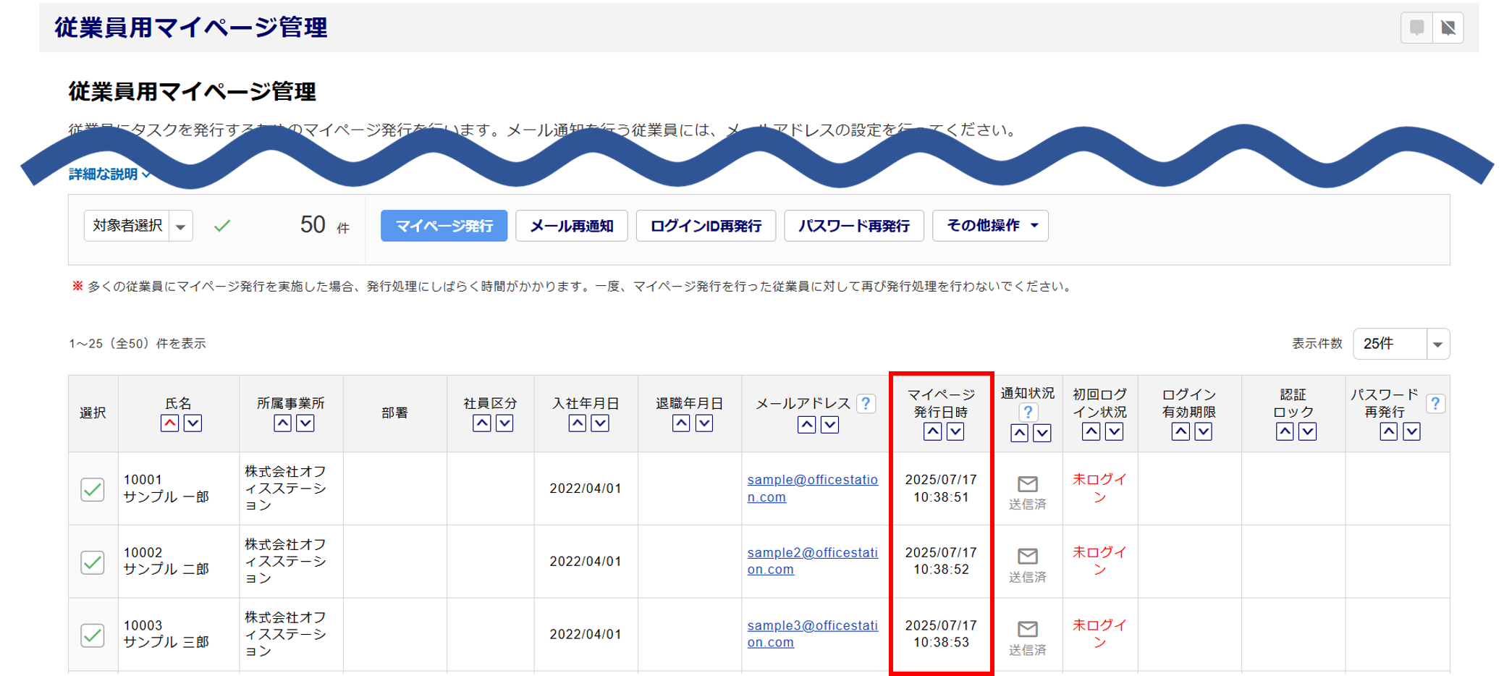1504x676 pixels.
Task: Expand the その他操作 menu
Action: coord(990,226)
